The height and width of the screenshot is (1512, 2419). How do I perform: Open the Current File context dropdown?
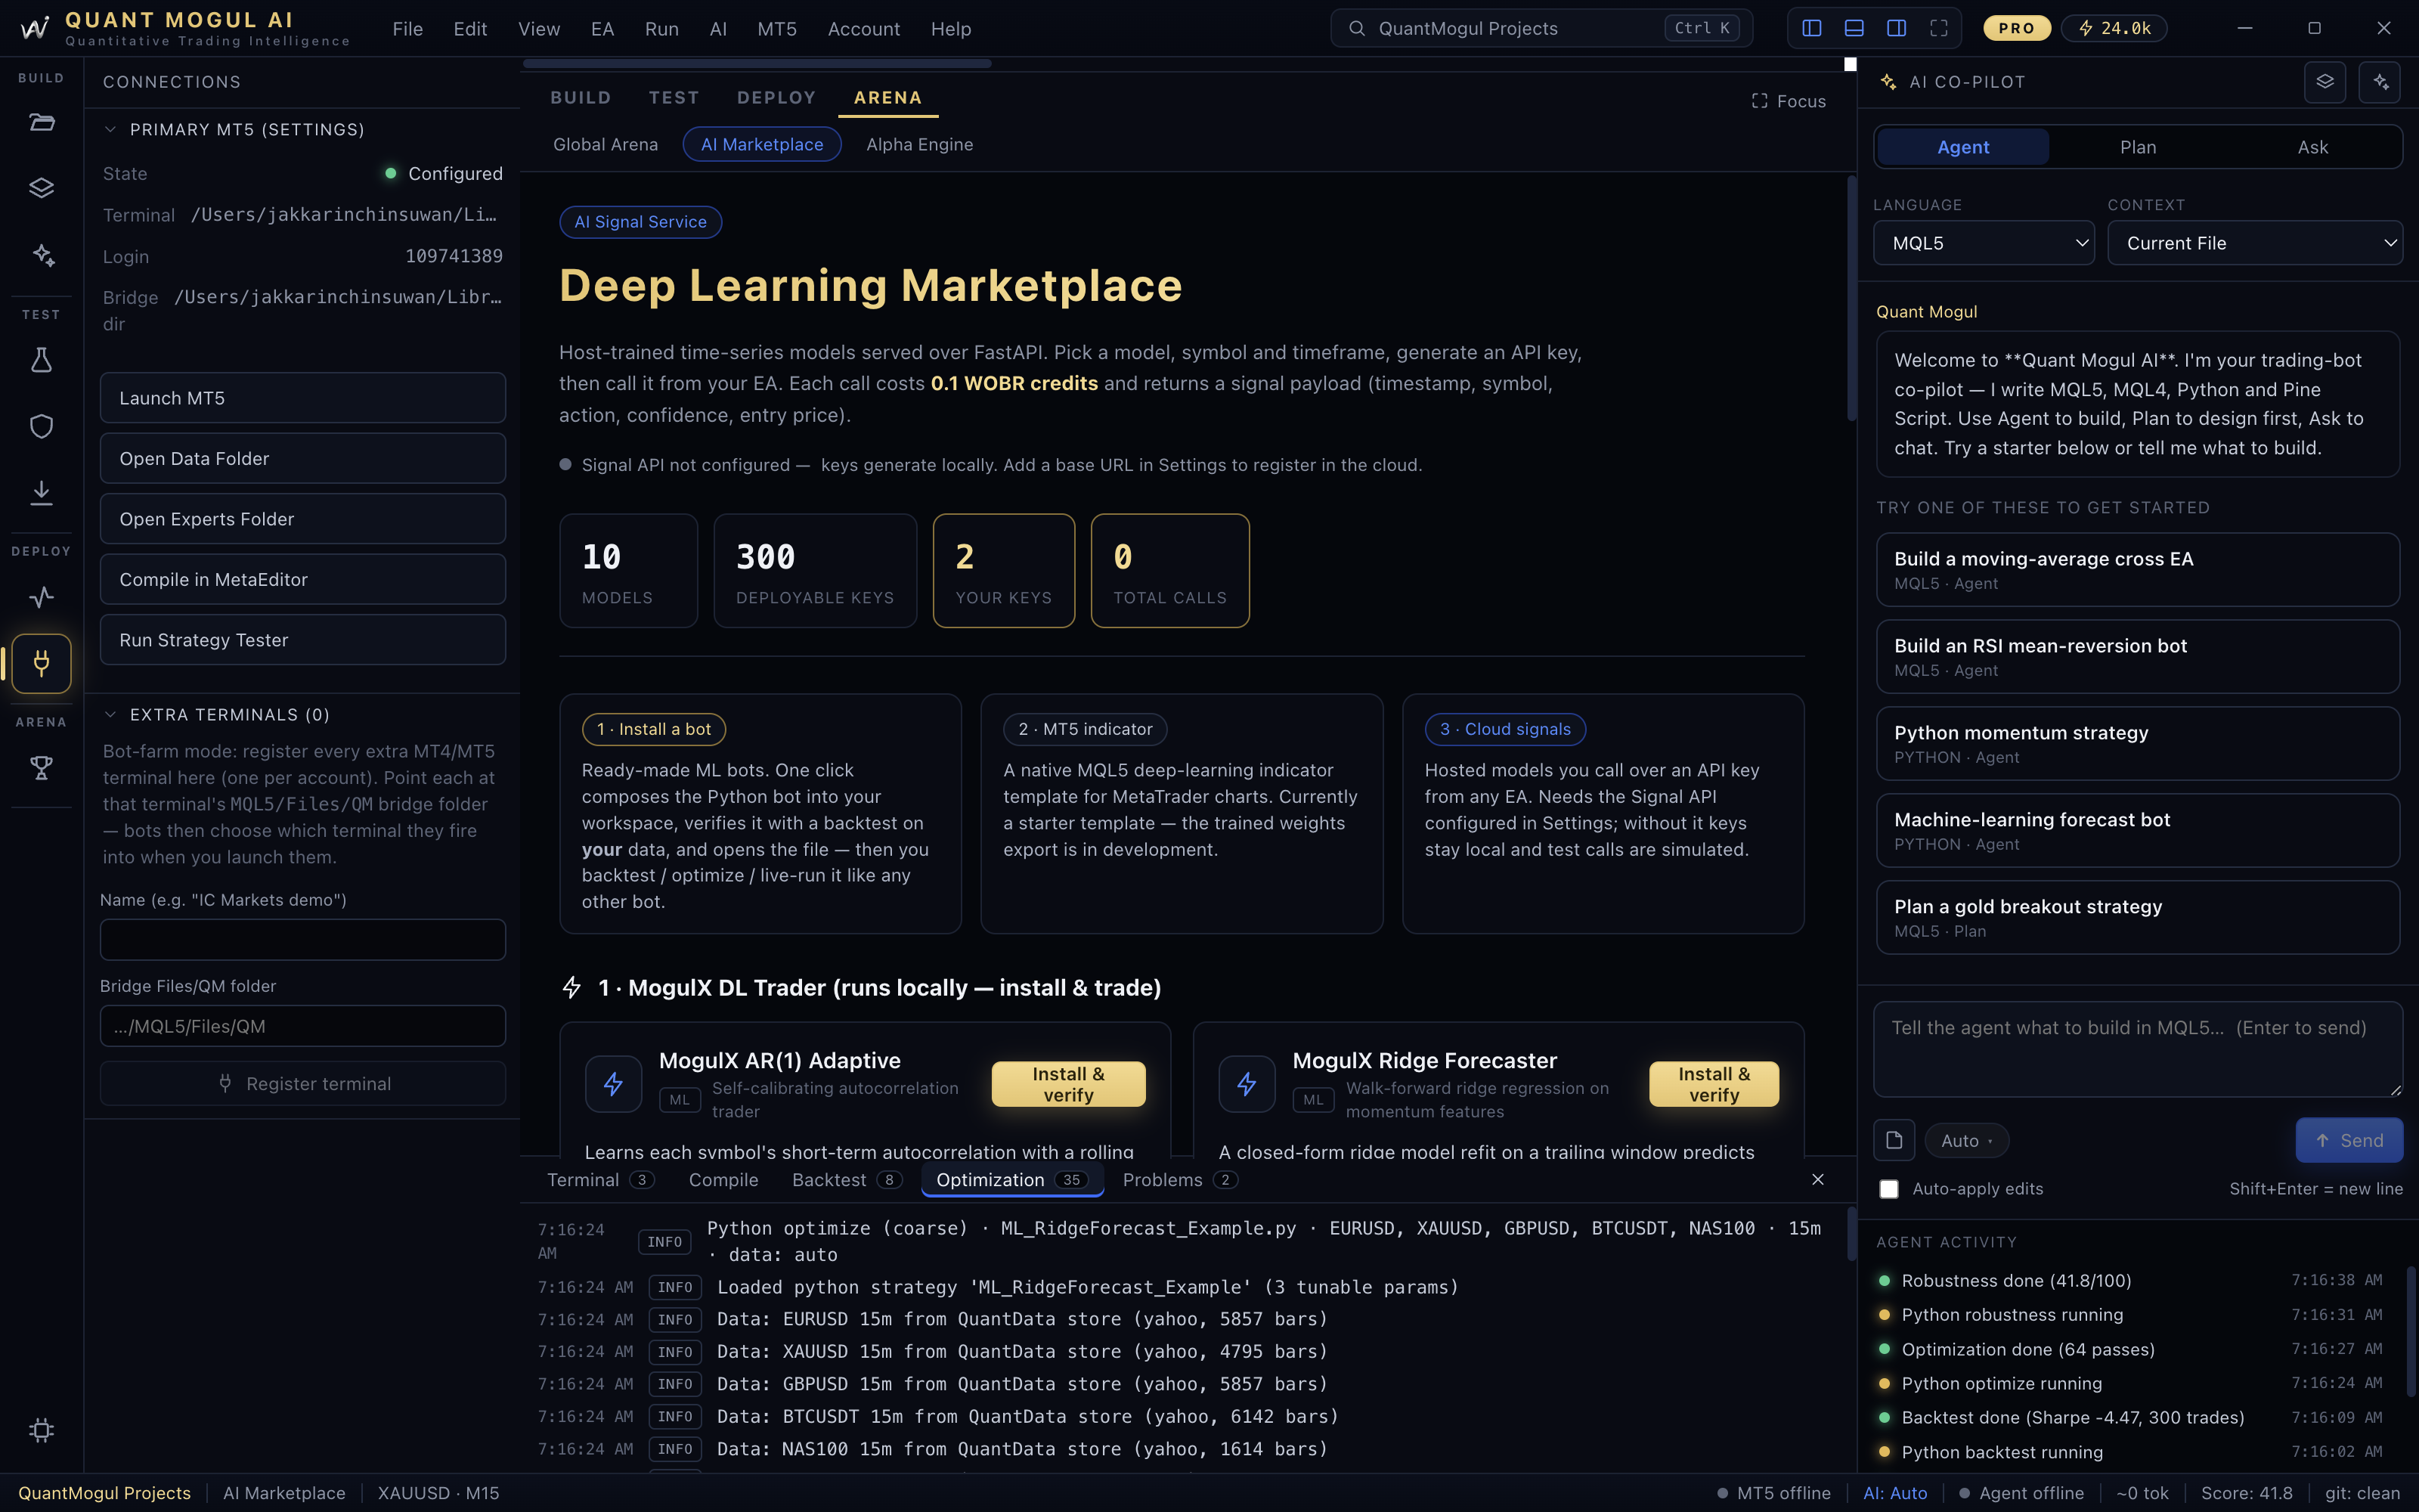click(x=2255, y=243)
